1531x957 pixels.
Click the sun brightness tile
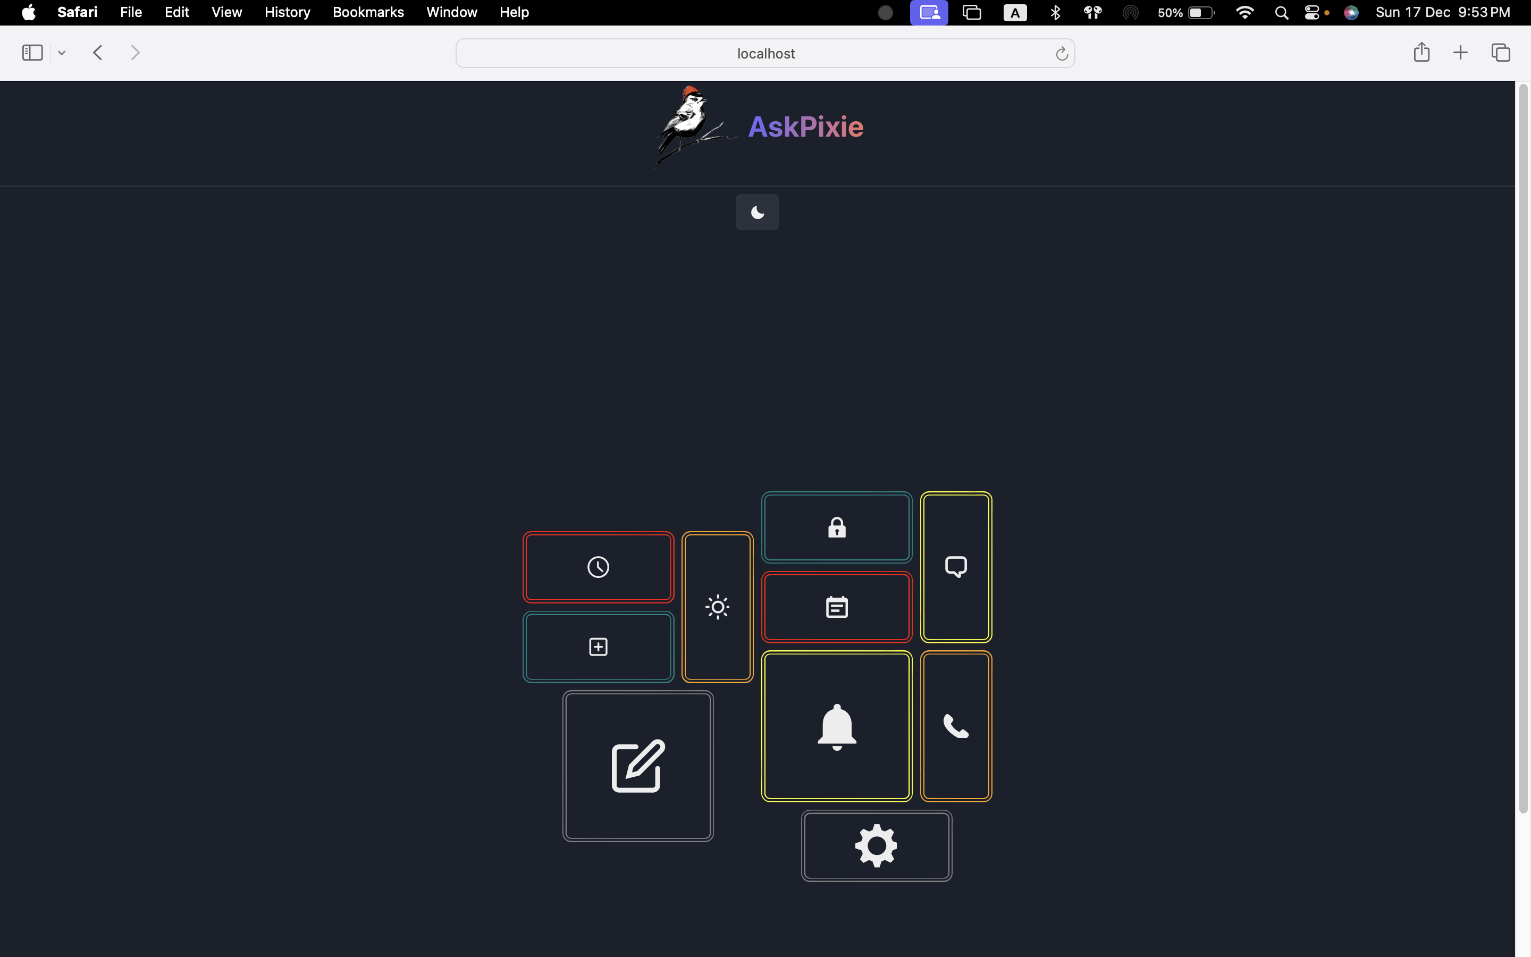pyautogui.click(x=718, y=607)
